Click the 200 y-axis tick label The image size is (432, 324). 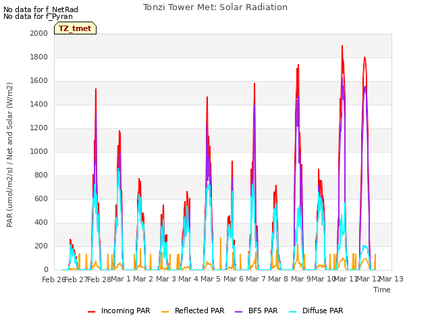pos(41,246)
